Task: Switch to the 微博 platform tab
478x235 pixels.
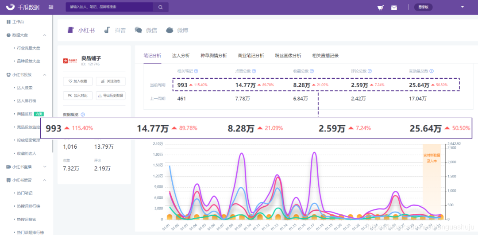Action: tap(177, 30)
